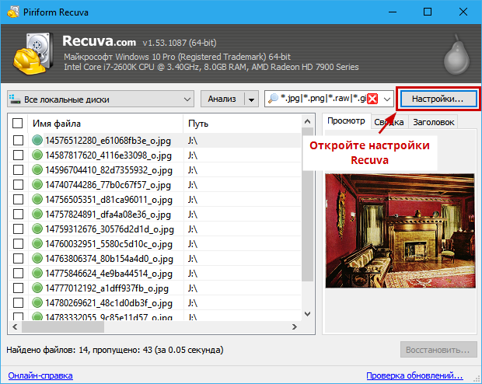Open the Онлайн-справка link
This screenshot has height=384, width=482.
[x=40, y=375]
